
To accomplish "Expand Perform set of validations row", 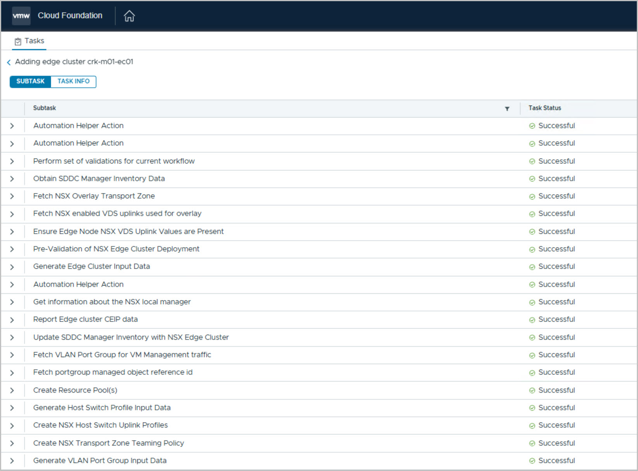I will click(12, 161).
